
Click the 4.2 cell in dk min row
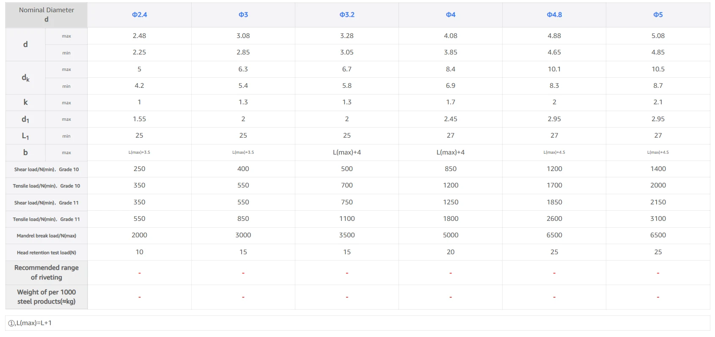pyautogui.click(x=139, y=86)
